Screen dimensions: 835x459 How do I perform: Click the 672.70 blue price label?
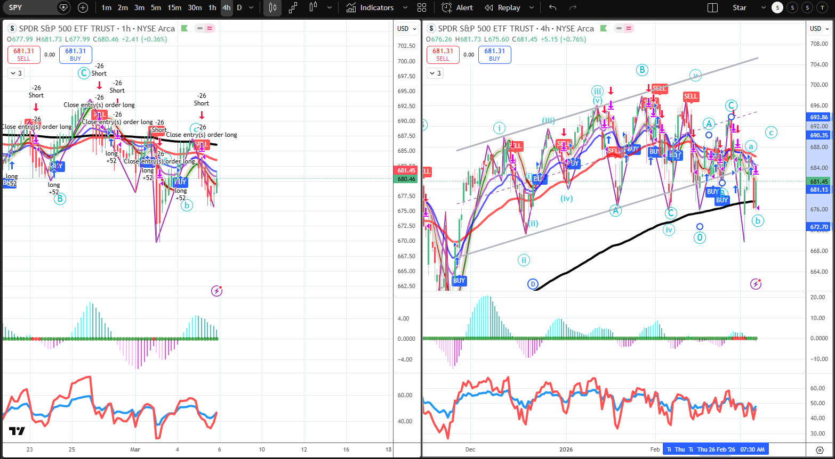[818, 227]
